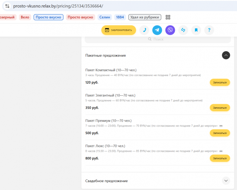Expand the 'Свадебное предложение' section

(x=226, y=181)
